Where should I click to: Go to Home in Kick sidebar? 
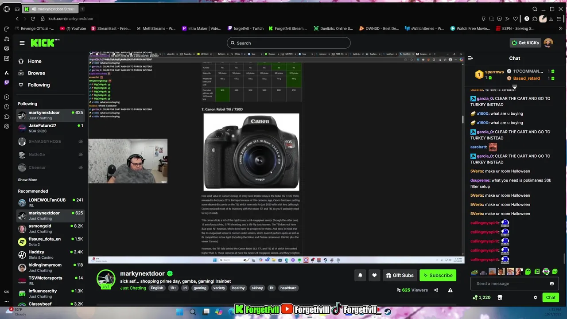[x=34, y=61]
